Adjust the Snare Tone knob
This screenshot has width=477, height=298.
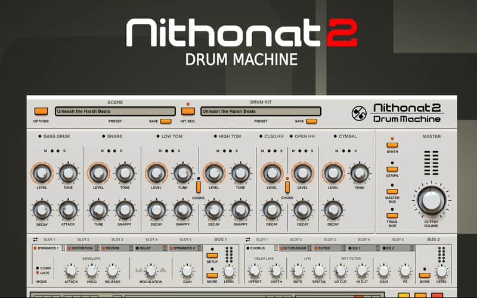coord(125,173)
